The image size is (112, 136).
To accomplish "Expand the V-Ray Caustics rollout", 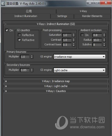I will point(56,91).
